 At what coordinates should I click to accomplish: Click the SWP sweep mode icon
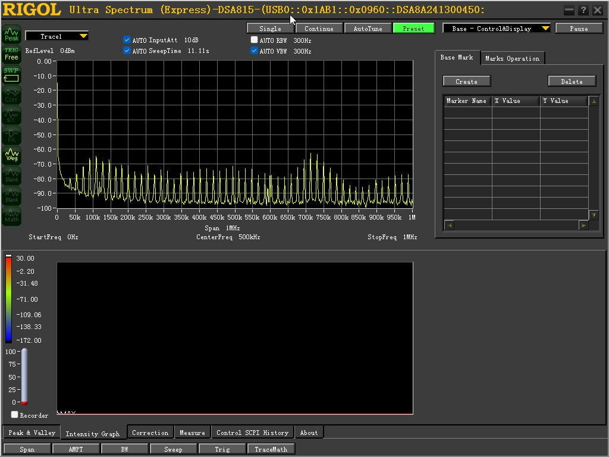point(12,74)
